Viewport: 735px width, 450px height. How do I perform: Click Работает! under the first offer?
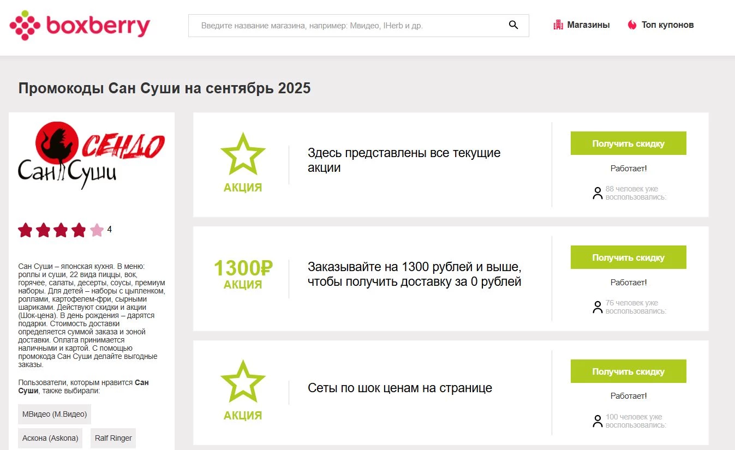tap(629, 169)
